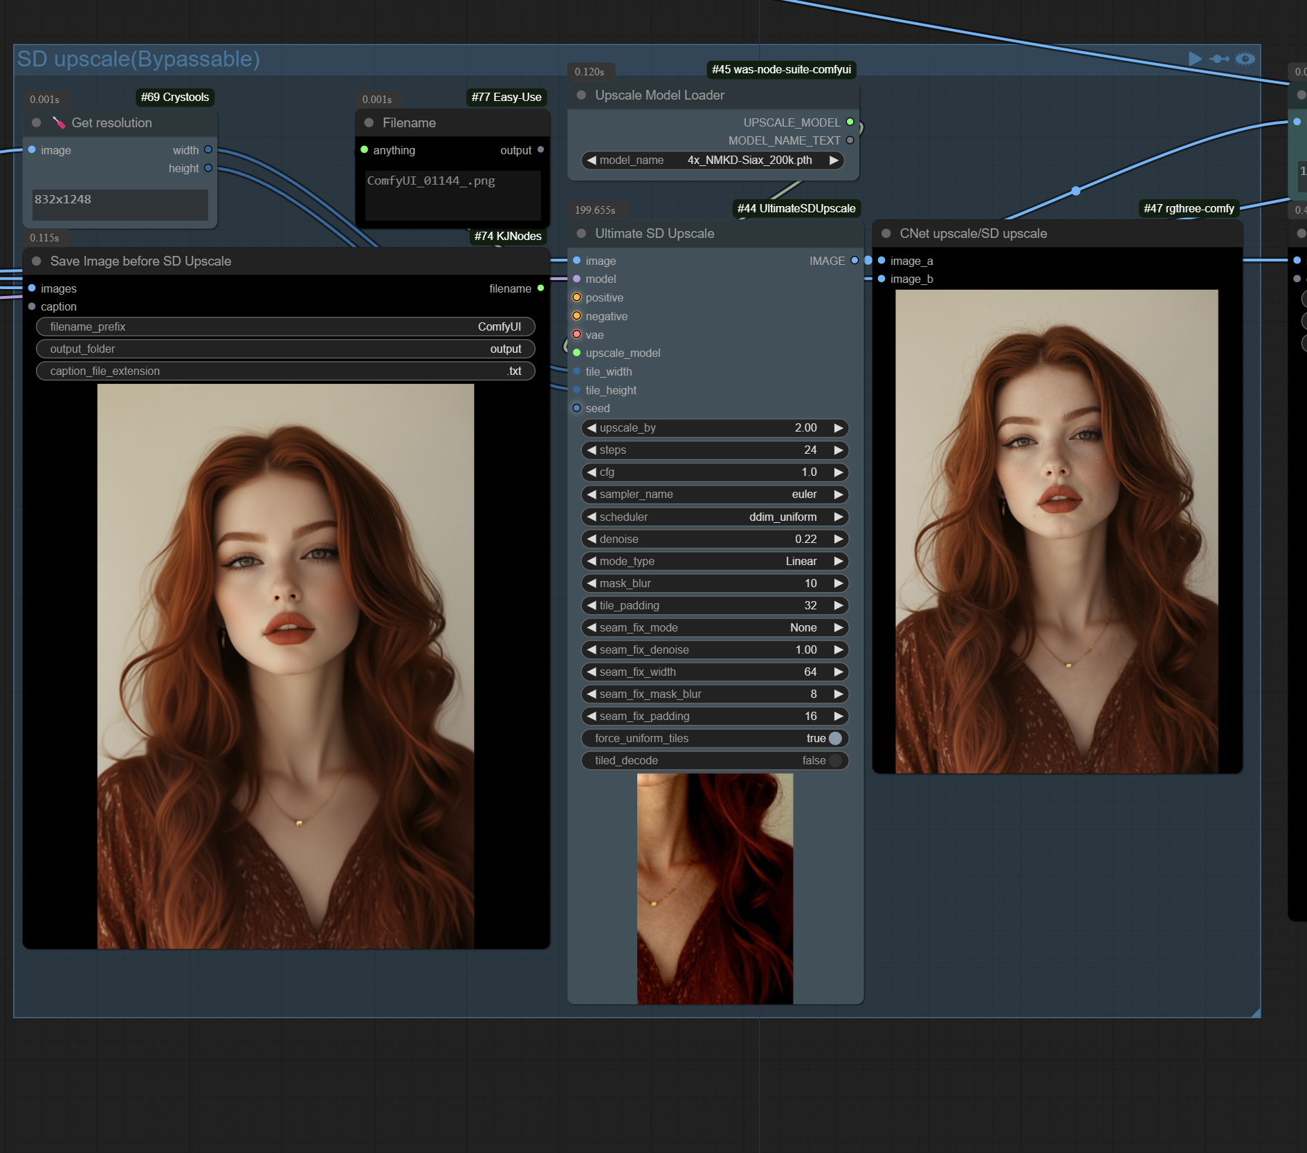1307x1153 pixels.
Task: Click the #45 was-node-suite-comfyui badge
Action: tap(781, 70)
